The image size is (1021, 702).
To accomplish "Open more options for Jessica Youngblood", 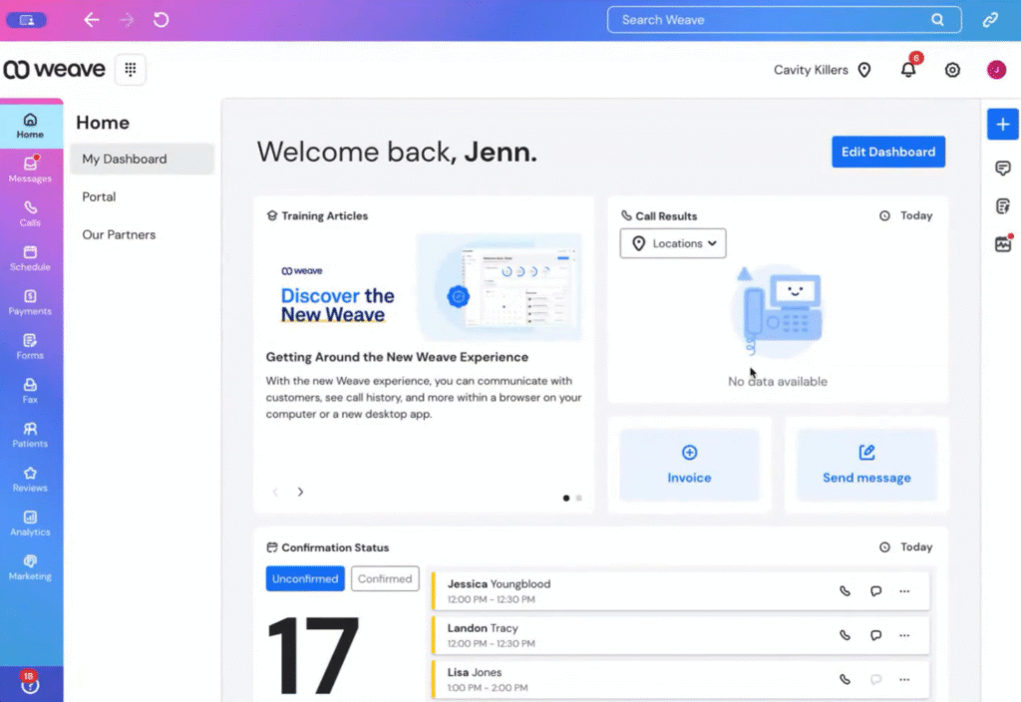I will coord(904,591).
